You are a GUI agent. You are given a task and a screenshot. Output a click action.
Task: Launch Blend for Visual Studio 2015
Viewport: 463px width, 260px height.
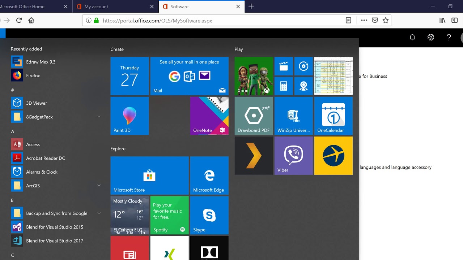[x=56, y=227]
